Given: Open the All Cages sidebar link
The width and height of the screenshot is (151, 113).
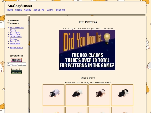Looking at the screenshot, I should (15, 32).
